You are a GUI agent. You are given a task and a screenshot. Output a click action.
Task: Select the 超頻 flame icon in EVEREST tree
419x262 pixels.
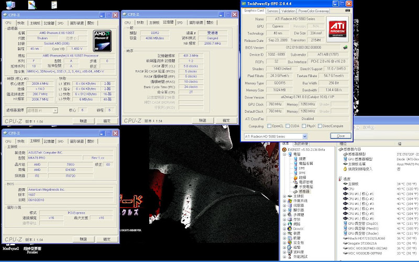[x=295, y=177]
